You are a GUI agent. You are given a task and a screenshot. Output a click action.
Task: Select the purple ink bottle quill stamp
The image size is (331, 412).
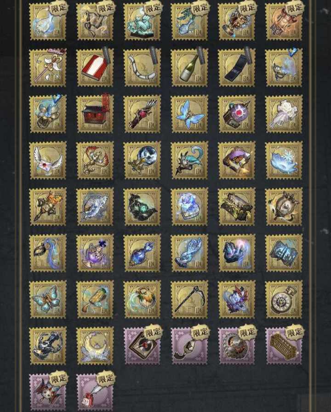(x=95, y=391)
